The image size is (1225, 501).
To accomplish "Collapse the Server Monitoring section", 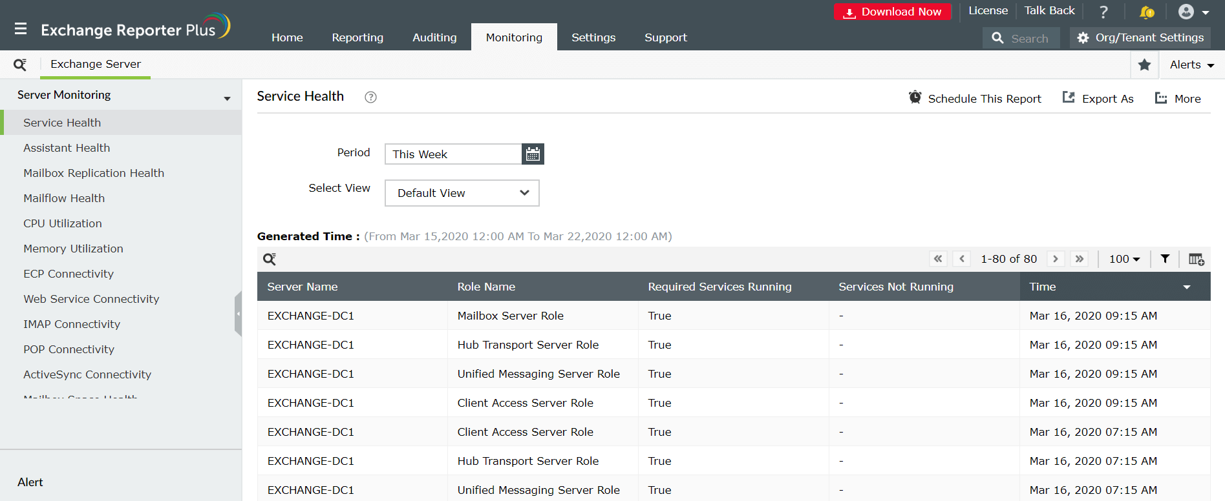I will [227, 98].
